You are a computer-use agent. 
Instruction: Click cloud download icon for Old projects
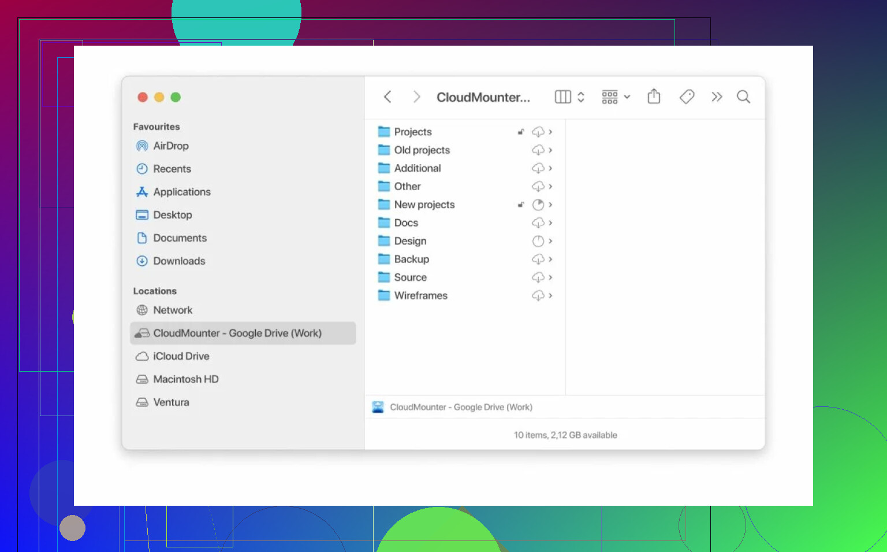538,150
